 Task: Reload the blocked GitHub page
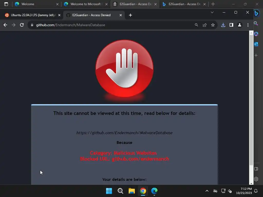[x=22, y=25]
